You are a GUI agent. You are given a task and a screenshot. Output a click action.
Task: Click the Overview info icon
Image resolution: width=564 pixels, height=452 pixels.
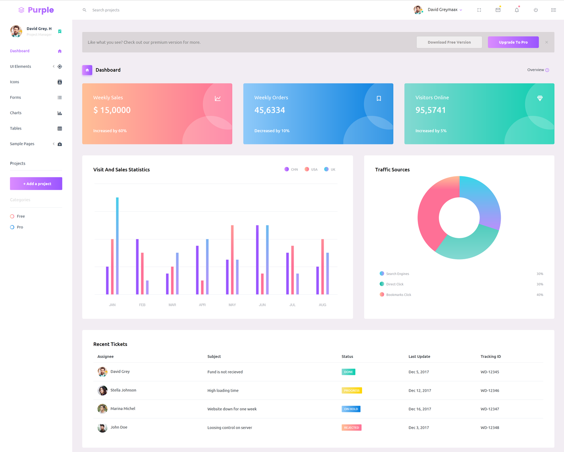tap(547, 70)
